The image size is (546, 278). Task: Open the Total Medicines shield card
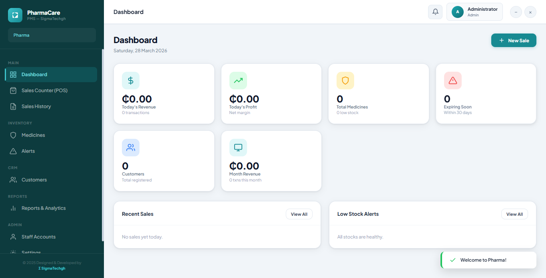pos(378,94)
